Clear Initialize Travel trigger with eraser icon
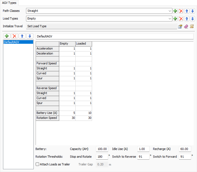This screenshot has width=197, height=172. [186, 26]
